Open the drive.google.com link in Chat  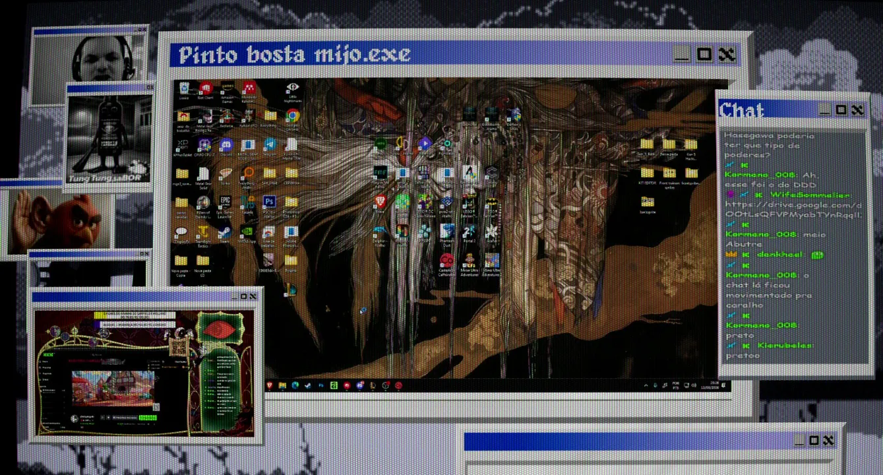pyautogui.click(x=793, y=210)
